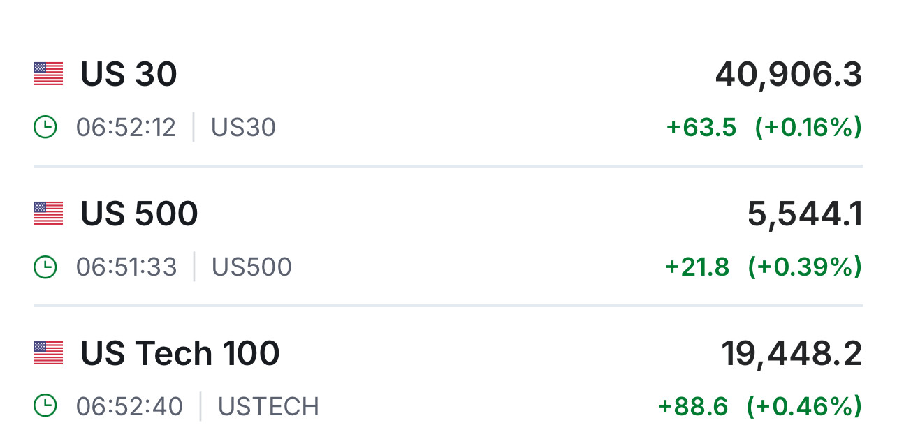Click the green clock icon for US 500
This screenshot has height=439, width=897.
click(x=45, y=267)
